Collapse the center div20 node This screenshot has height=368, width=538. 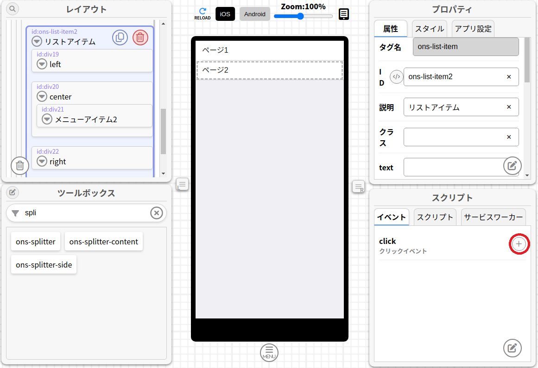tap(42, 97)
